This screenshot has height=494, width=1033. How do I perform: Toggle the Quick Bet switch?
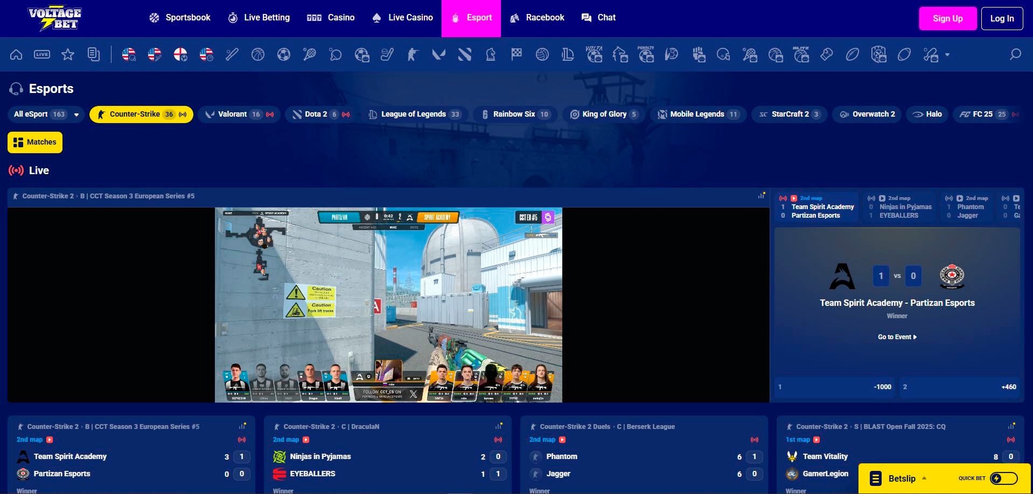(1003, 478)
